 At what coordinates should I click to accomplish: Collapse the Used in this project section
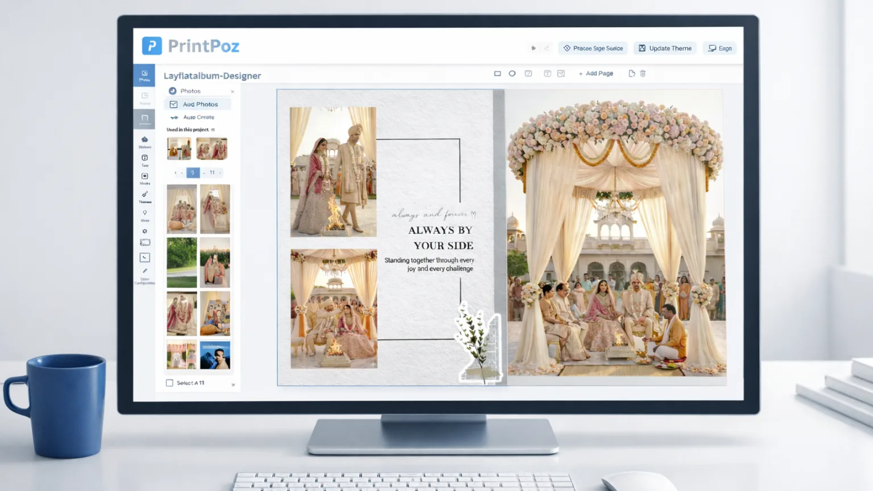tap(213, 129)
